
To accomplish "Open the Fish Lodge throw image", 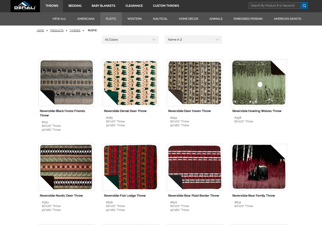I will [x=131, y=167].
